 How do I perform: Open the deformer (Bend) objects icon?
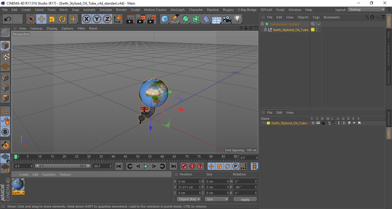click(x=206, y=19)
